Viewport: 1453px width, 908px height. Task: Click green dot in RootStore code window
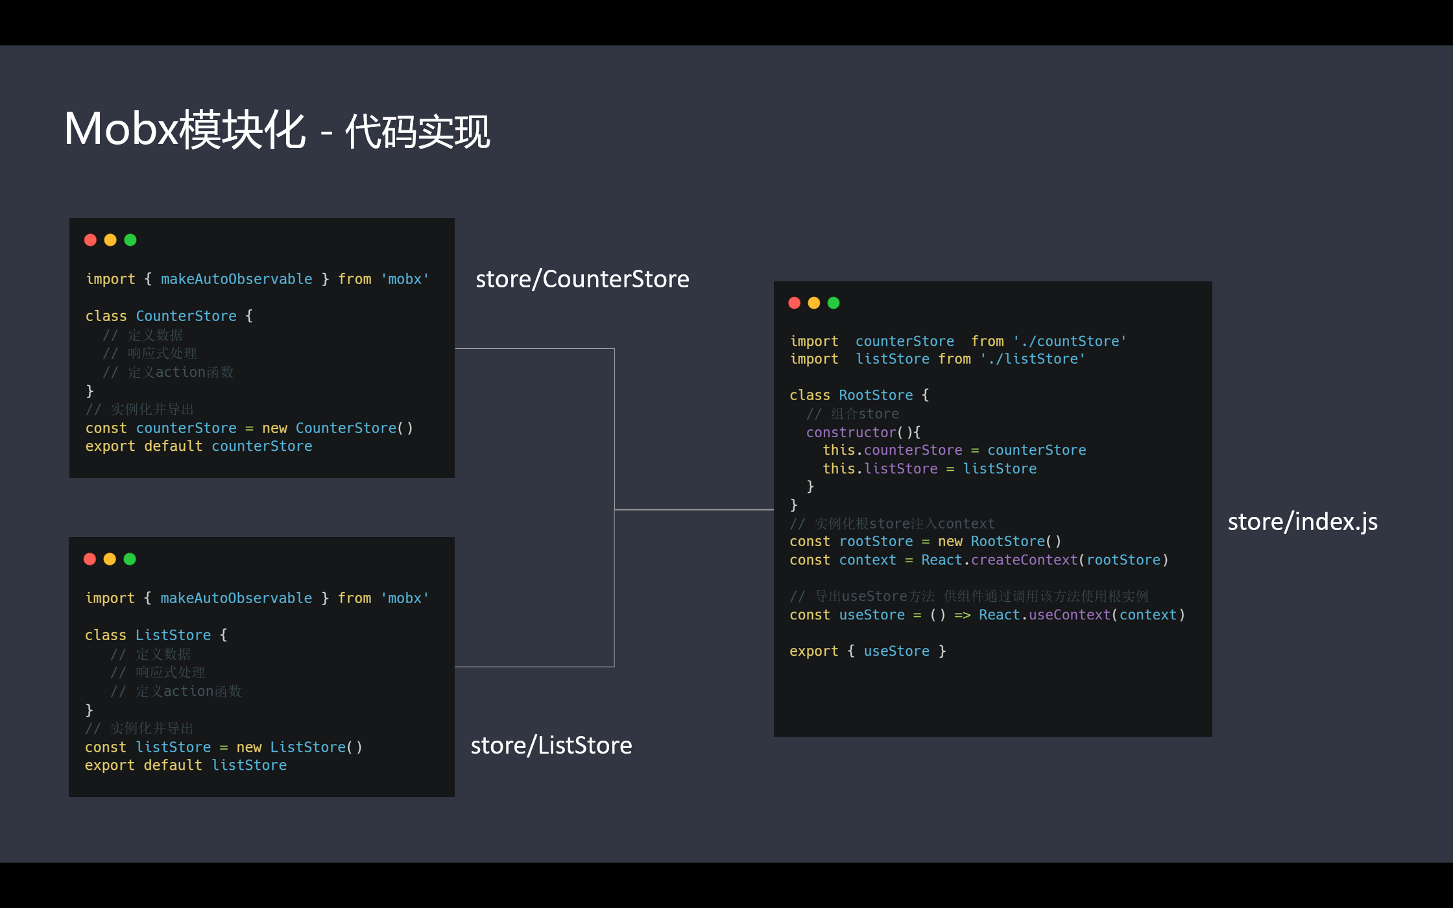(x=834, y=303)
